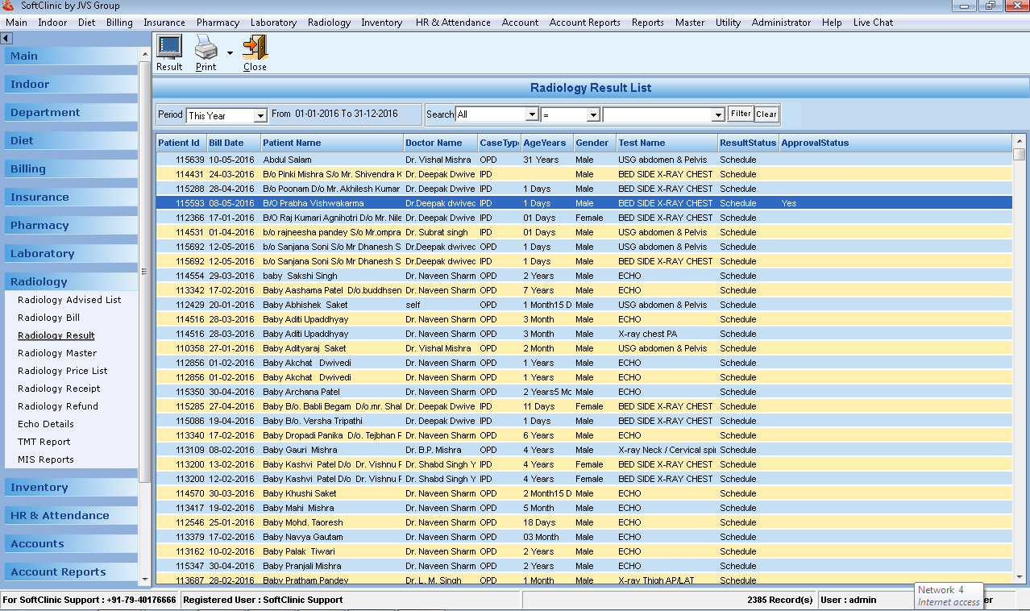Click the Close door icon in toolbar
Image resolution: width=1030 pixels, height=611 pixels.
pyautogui.click(x=255, y=48)
